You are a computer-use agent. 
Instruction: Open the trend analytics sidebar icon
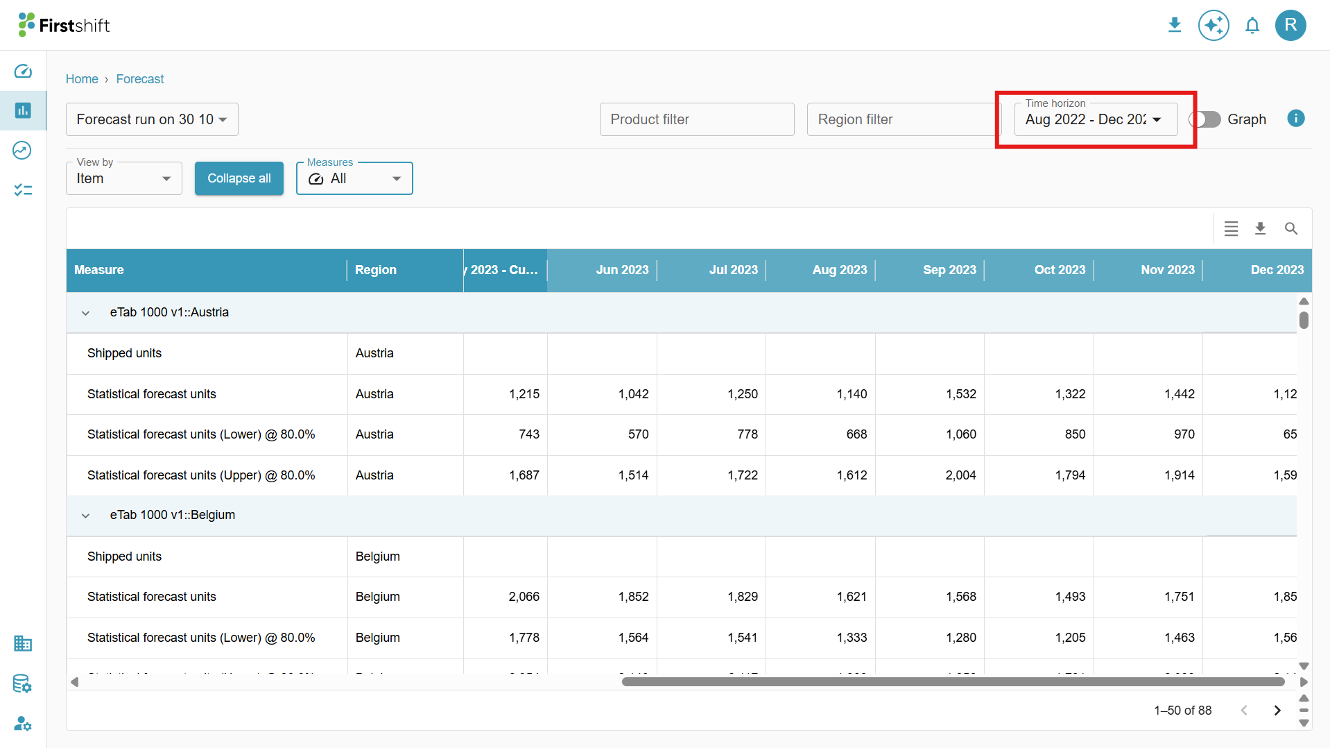23,150
